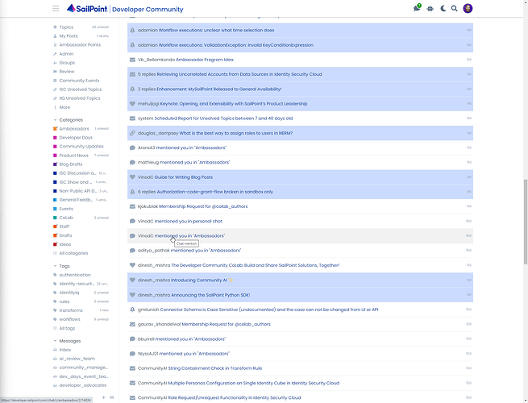Open 'Retrieving Uncorrelated Accounts from Data Sources' notification

[300, 74]
